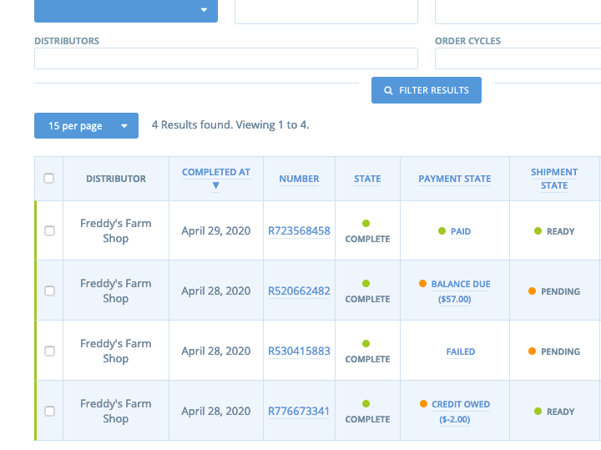Image resolution: width=601 pixels, height=450 pixels.
Task: Sort by State column header
Action: click(367, 179)
